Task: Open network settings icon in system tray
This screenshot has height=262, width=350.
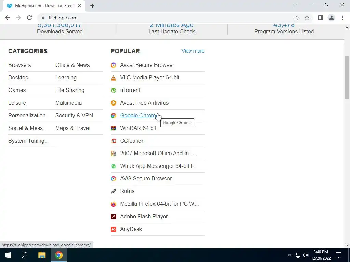Action: point(298,255)
